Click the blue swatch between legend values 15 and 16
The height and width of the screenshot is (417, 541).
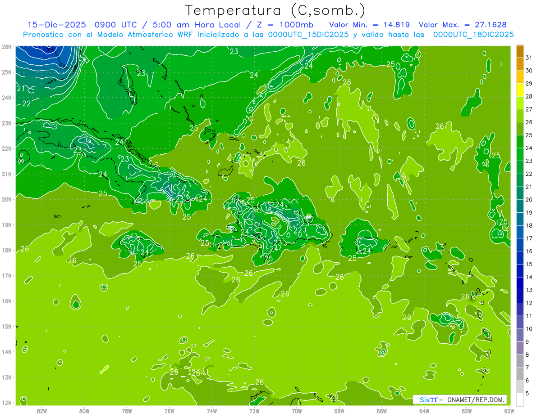click(520, 258)
